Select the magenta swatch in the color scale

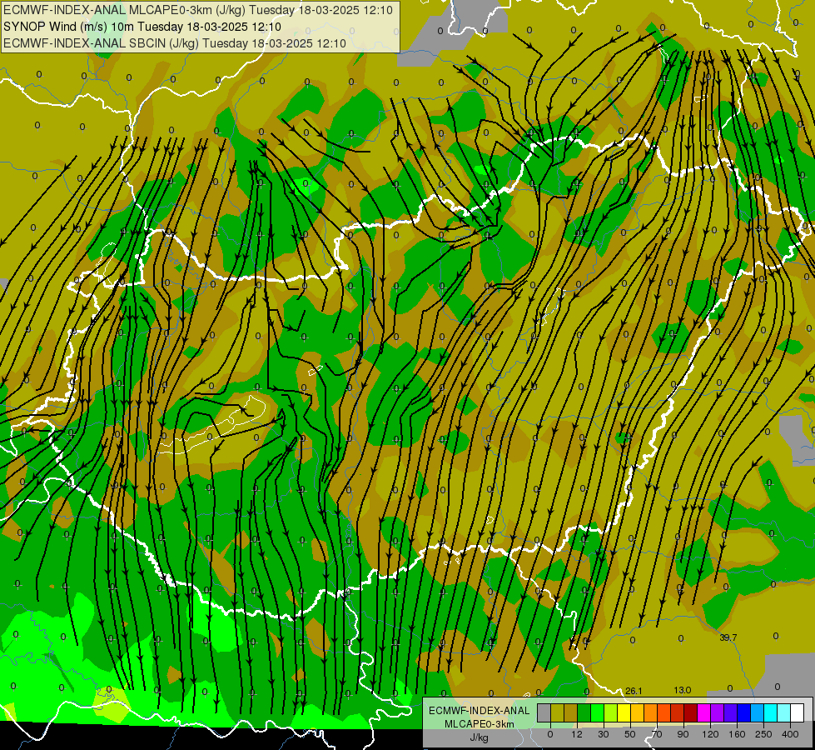tap(704, 713)
